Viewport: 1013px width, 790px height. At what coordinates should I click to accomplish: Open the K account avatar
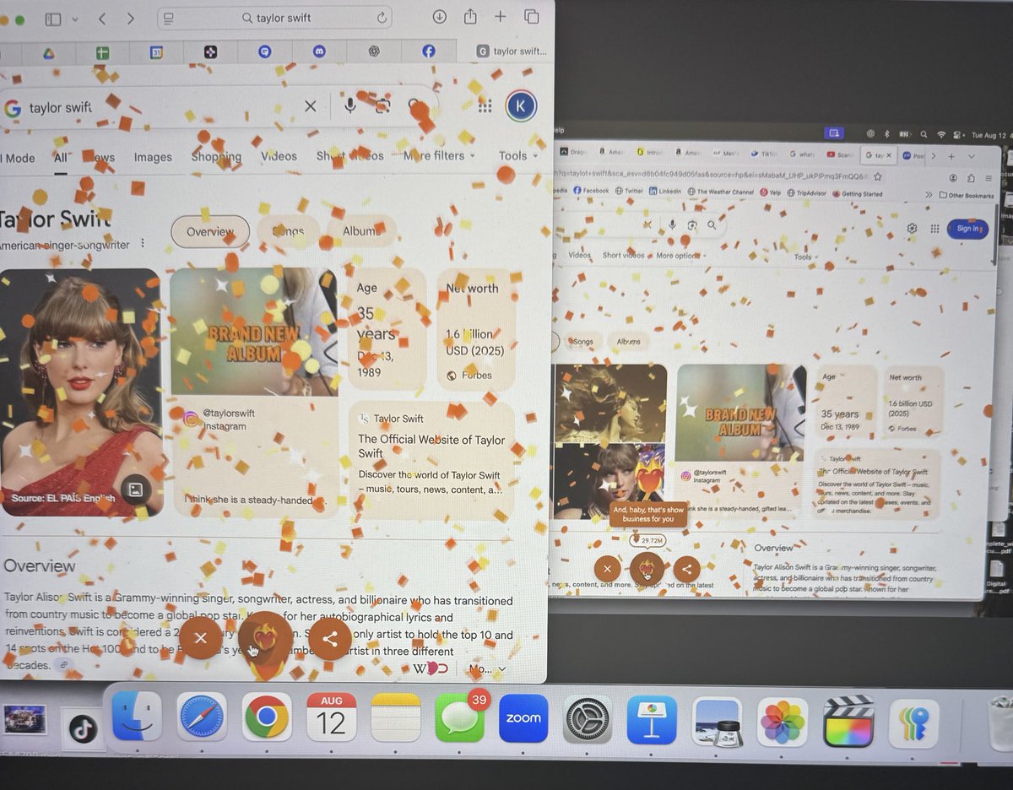pos(521,106)
